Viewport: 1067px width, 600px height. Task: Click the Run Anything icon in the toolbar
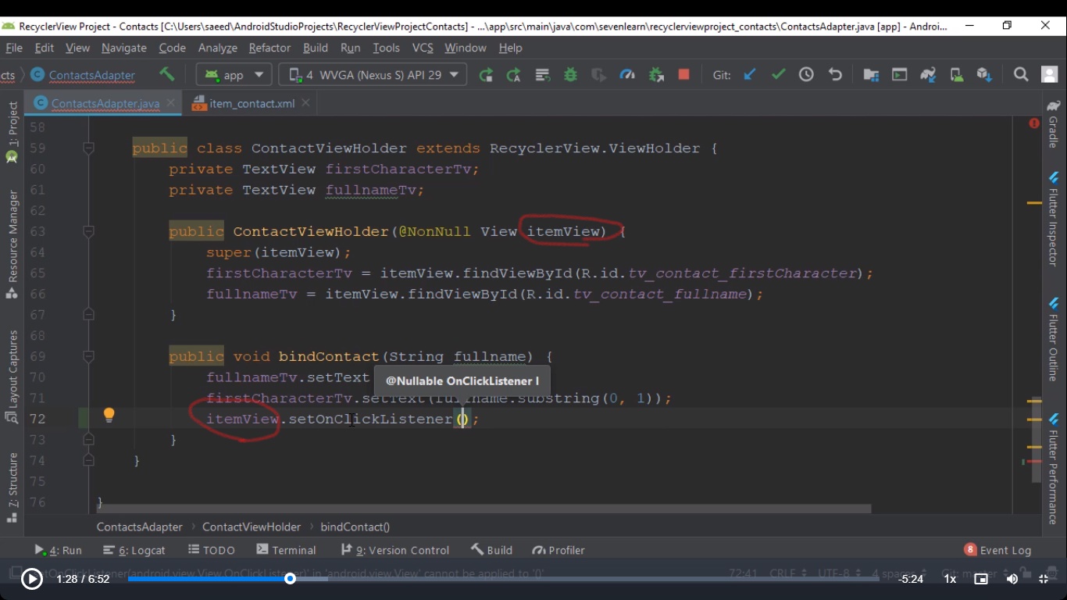point(900,75)
